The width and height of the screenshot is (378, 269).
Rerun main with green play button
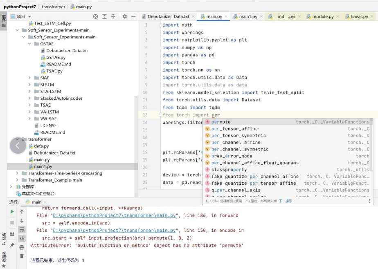[12, 212]
